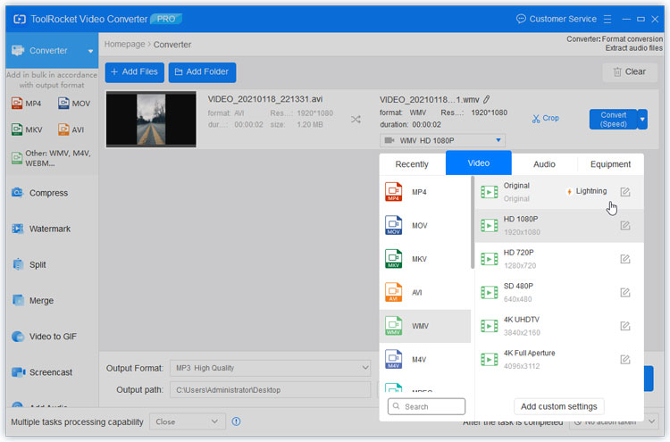Choose AVI quick format in sidebar
670x442 pixels.
point(71,129)
